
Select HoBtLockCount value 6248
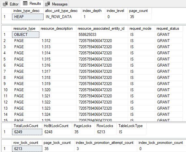click(x=57, y=132)
